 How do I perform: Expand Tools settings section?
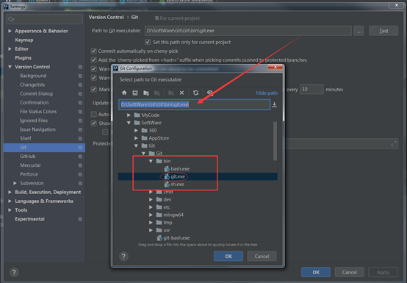click(10, 210)
